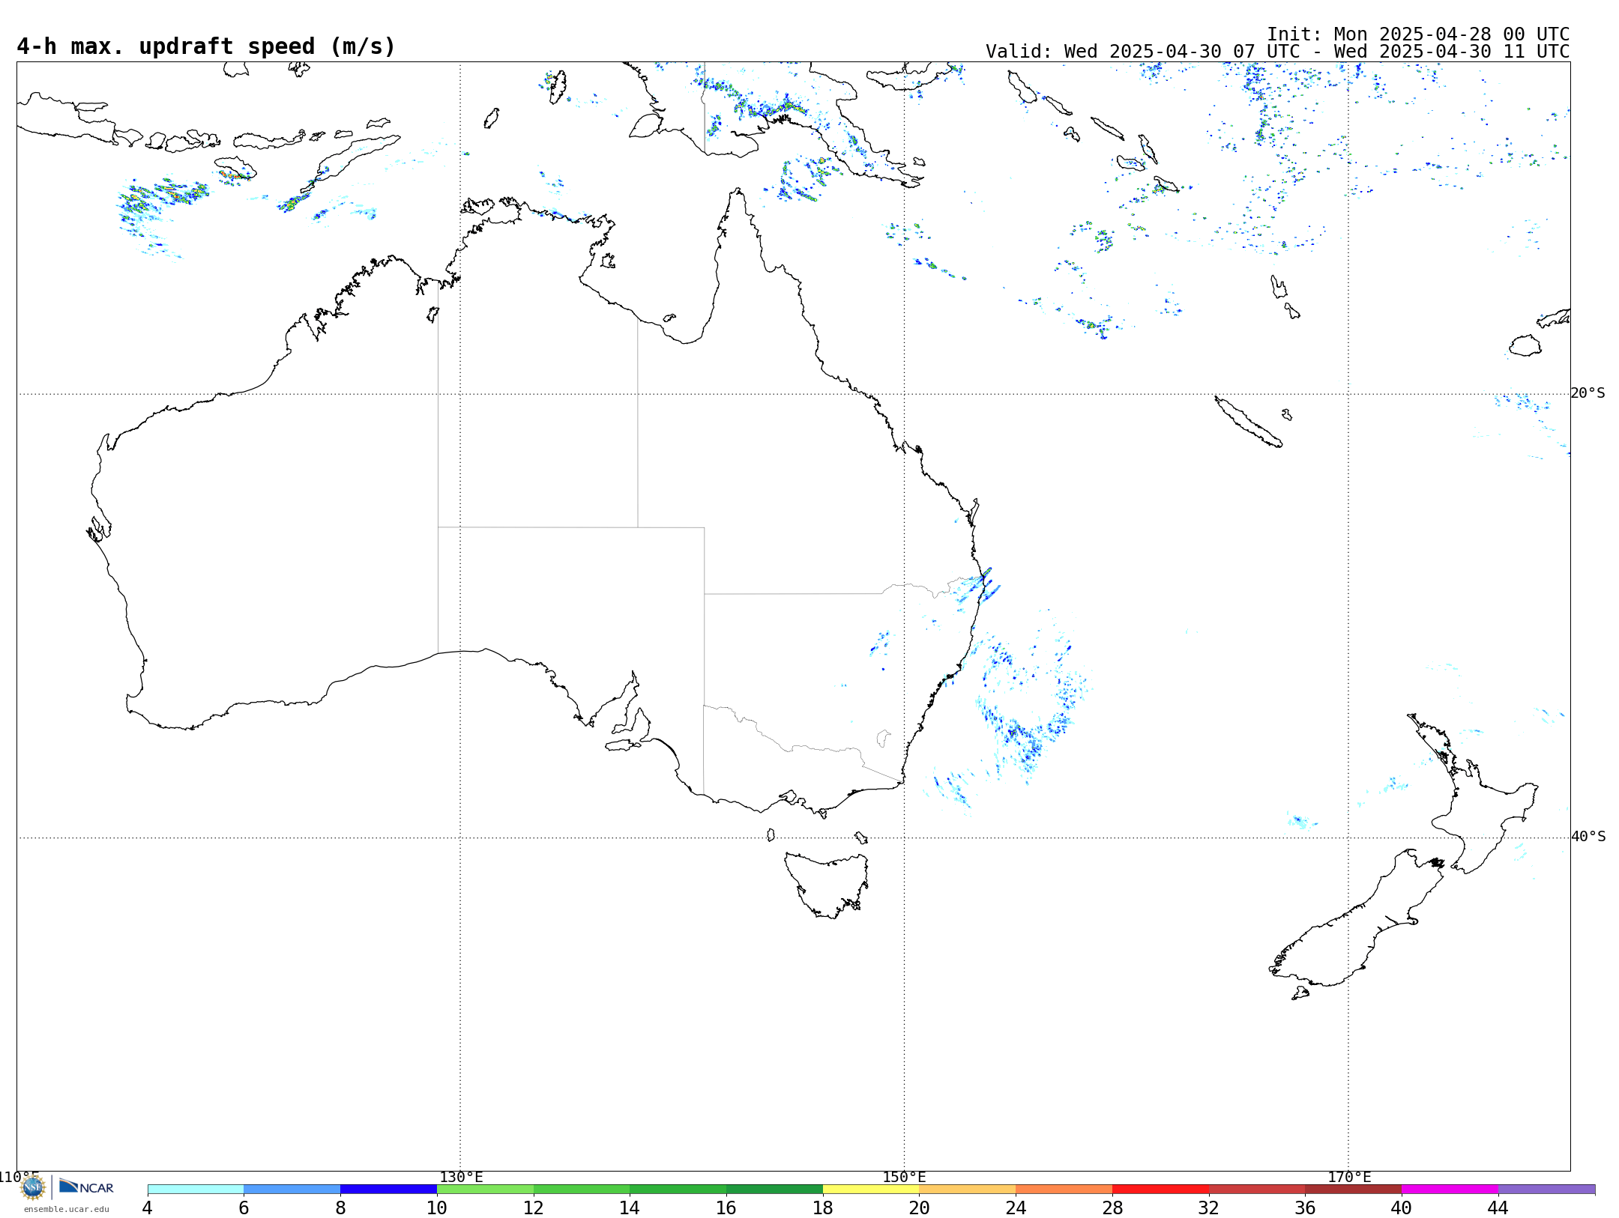
Task: Click the Tasmania island on the map
Action: [x=827, y=884]
